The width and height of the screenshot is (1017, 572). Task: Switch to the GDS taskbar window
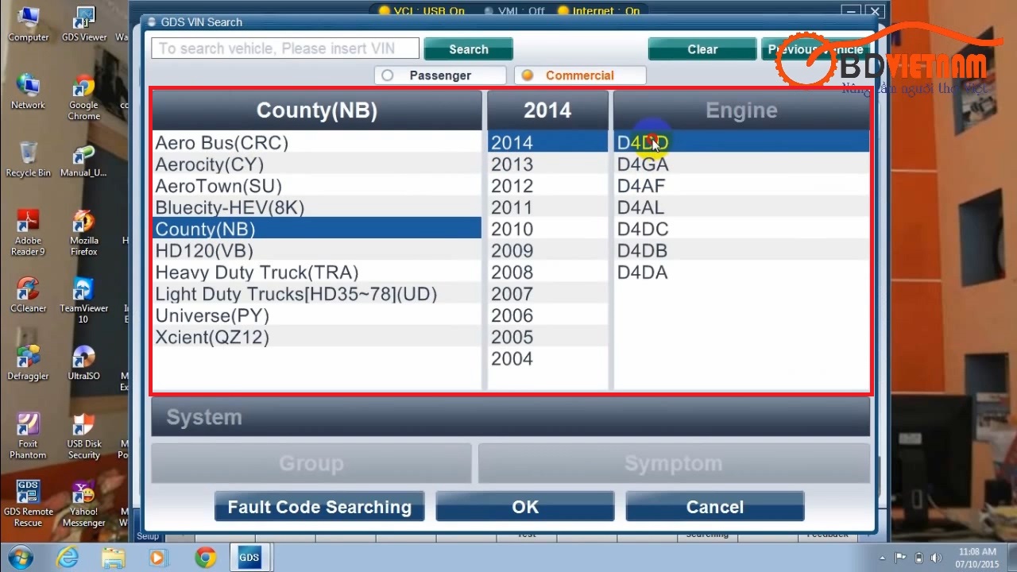coord(249,558)
